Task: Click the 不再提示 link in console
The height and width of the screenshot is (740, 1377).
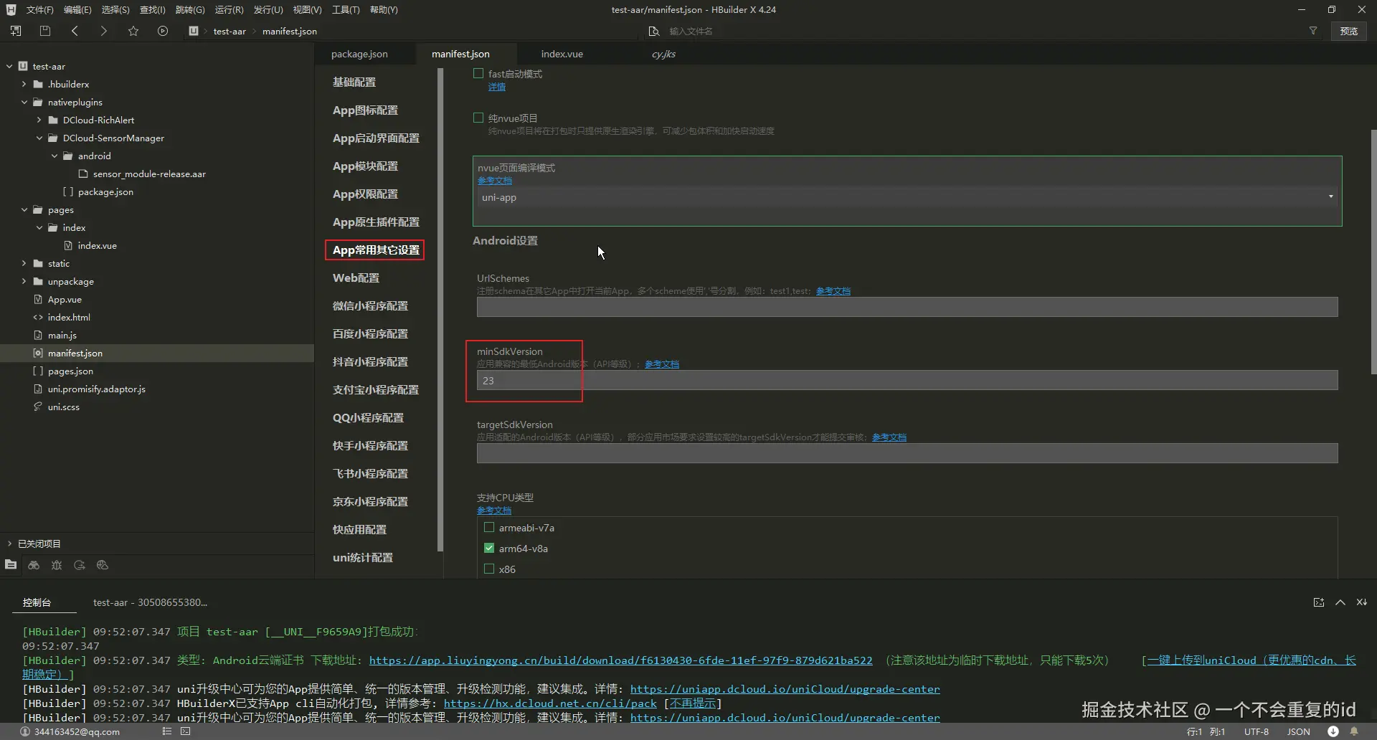Action: [693, 703]
